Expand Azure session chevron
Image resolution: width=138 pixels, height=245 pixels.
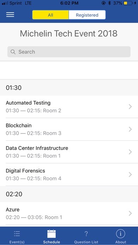click(130, 213)
